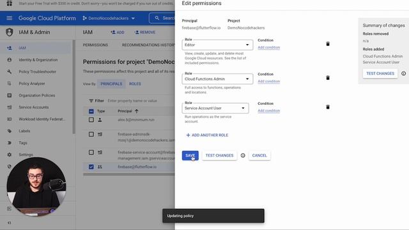The width and height of the screenshot is (409, 230).
Task: Click Test Changes in Summary panel
Action: (380, 73)
